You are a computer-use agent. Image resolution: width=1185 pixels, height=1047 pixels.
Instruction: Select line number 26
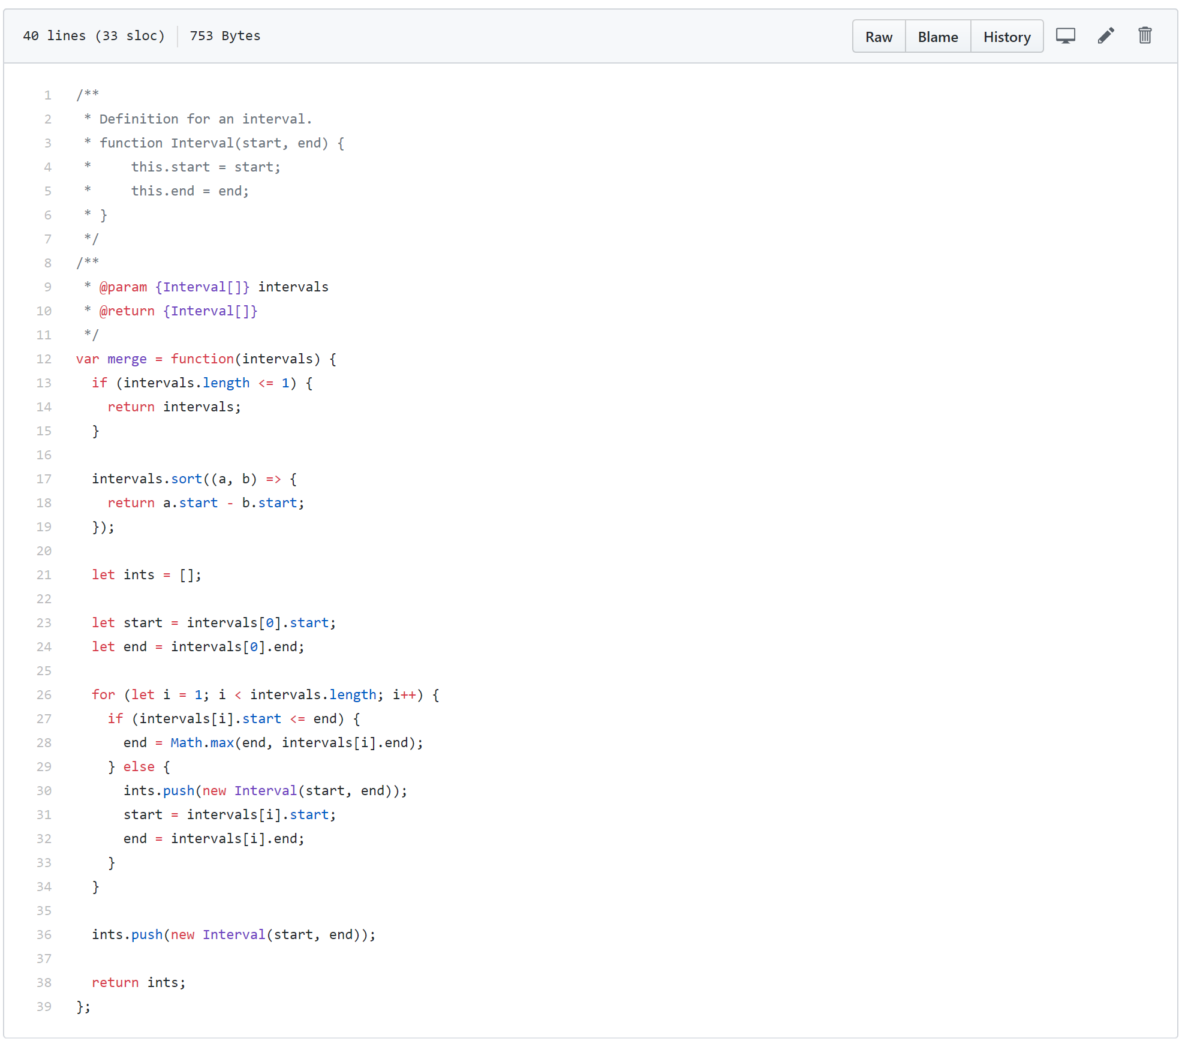coord(44,694)
